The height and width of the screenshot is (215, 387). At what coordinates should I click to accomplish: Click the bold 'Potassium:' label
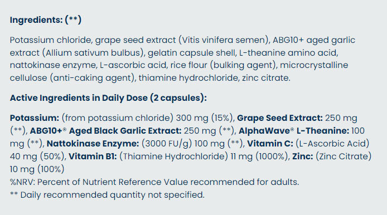click(x=35, y=118)
